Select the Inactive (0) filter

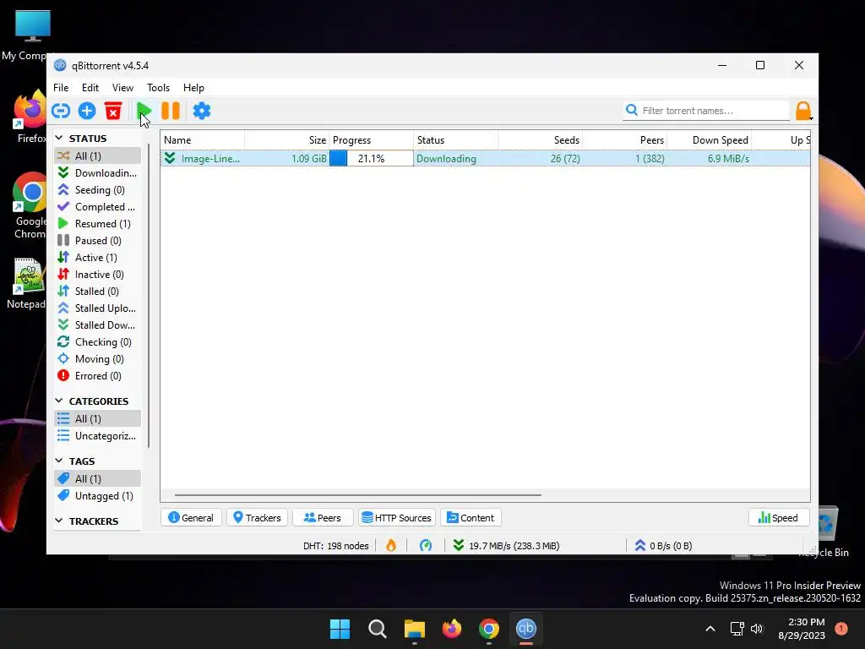point(98,275)
